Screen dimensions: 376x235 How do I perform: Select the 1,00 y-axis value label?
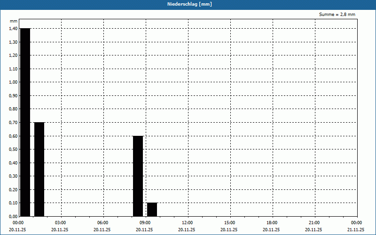tap(13, 82)
